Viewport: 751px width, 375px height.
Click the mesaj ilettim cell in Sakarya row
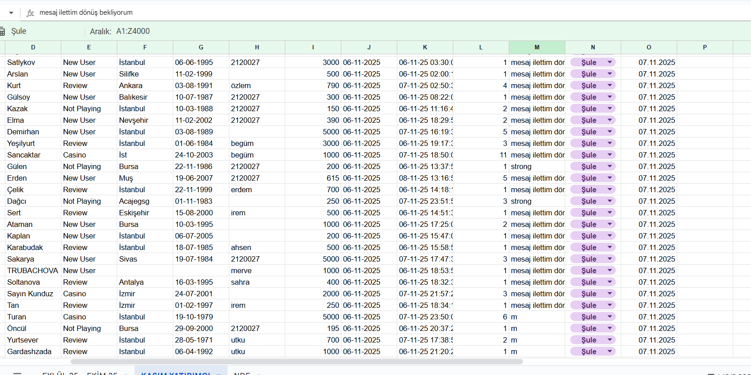click(x=537, y=259)
